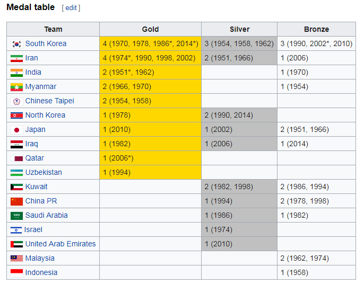364x284 pixels.
Task: Click the North Korea flag icon
Action: click(17, 116)
